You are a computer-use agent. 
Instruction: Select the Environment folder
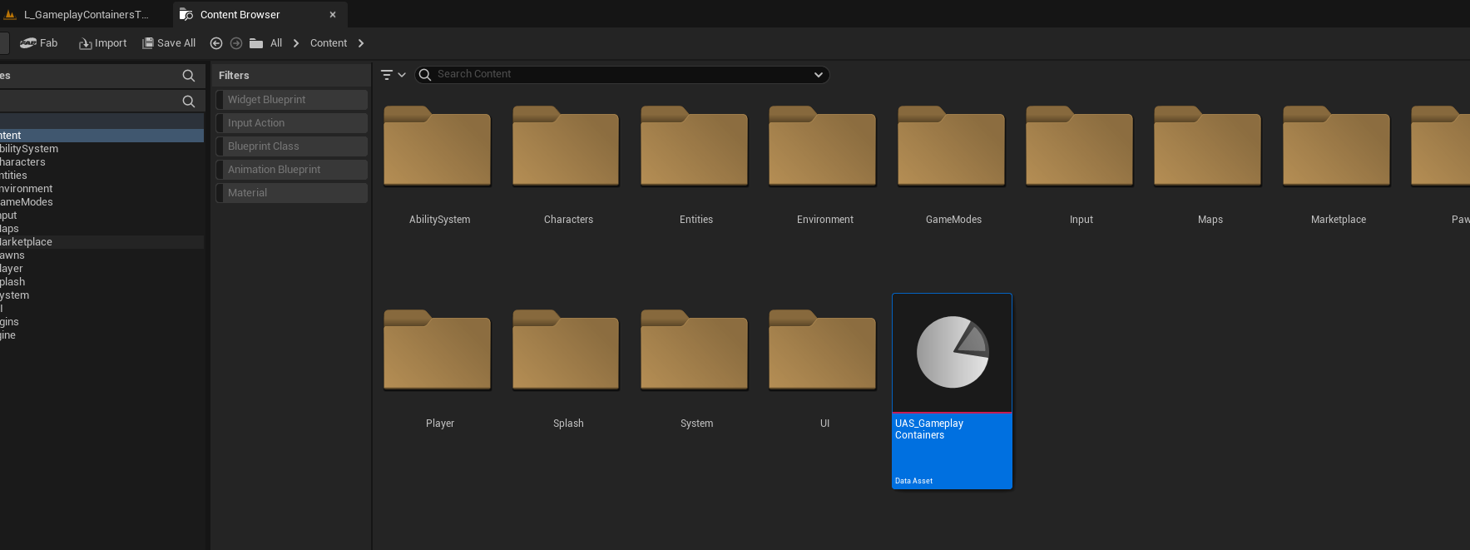(823, 146)
